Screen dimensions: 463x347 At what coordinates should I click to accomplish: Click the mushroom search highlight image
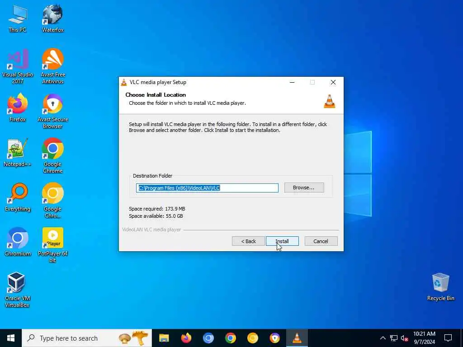(x=133, y=338)
